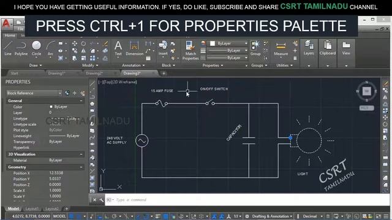
Task: Toggle ortho mode in status bar
Action: [x=107, y=216]
